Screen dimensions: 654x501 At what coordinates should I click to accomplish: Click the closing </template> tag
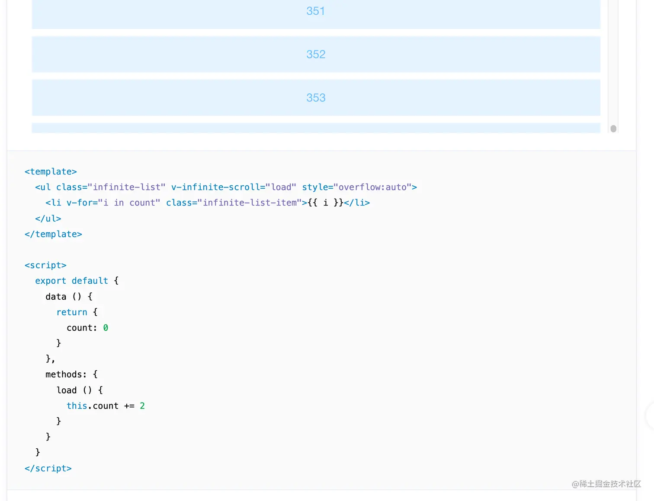[53, 234]
